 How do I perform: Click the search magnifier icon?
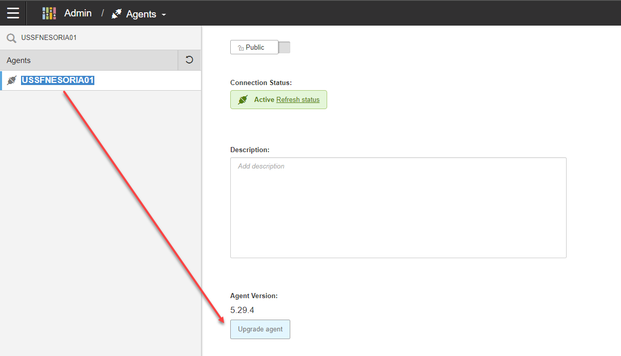pyautogui.click(x=11, y=38)
